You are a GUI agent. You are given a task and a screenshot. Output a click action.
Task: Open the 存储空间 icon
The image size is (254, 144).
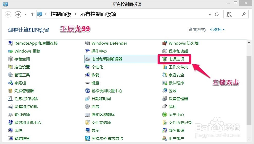[11, 59]
